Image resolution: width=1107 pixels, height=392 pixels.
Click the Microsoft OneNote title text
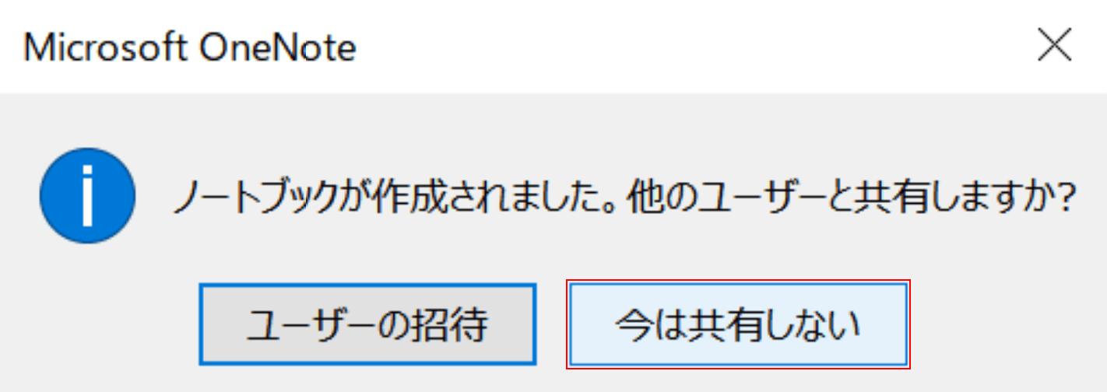(190, 48)
